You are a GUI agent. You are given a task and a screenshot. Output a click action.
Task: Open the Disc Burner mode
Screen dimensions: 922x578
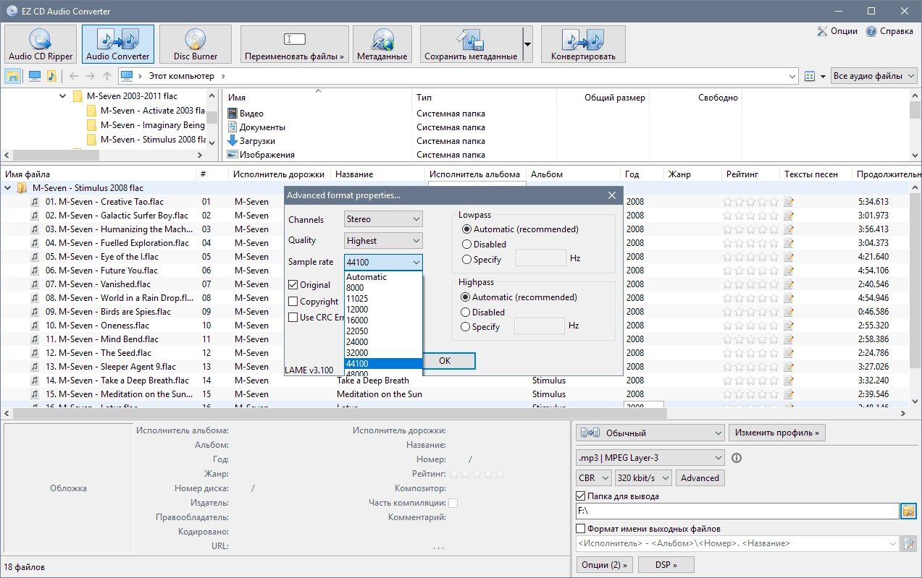(196, 44)
